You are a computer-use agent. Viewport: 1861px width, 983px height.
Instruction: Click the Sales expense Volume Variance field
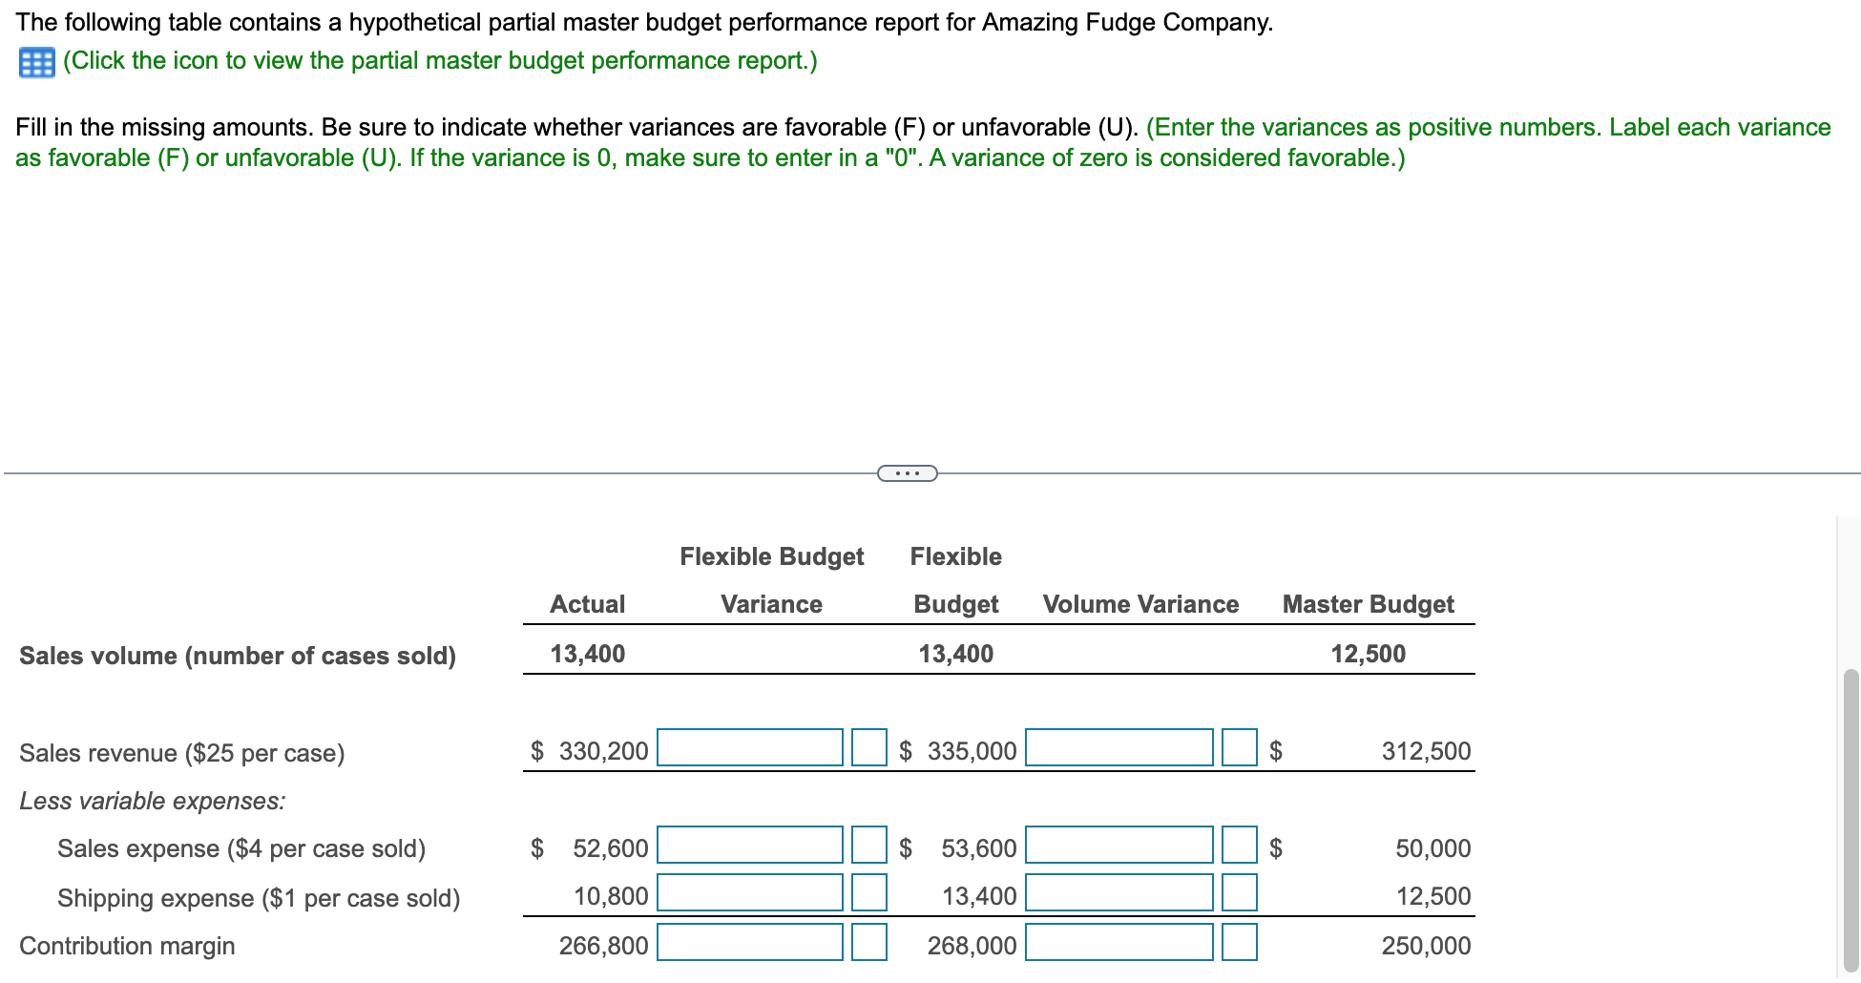click(1118, 847)
